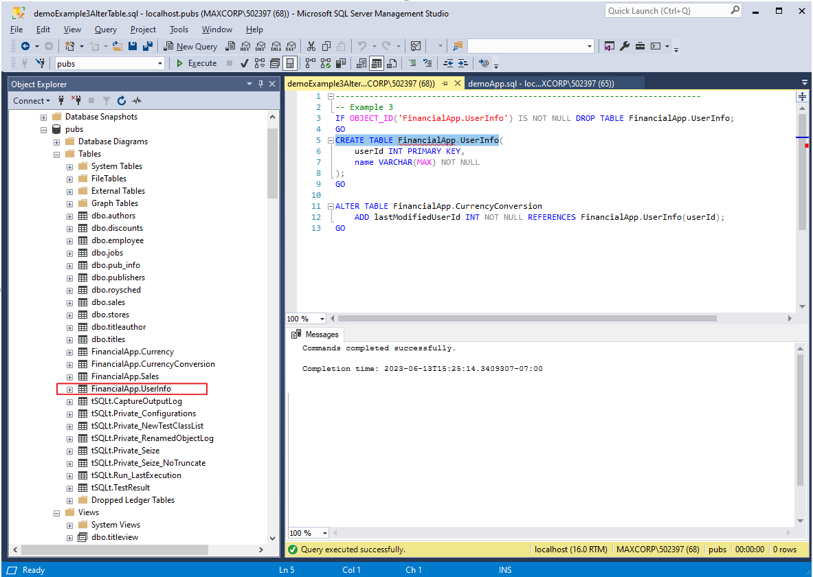The width and height of the screenshot is (813, 577).
Task: Open the Activity Monitor icon in Object Explorer
Action: tap(136, 101)
